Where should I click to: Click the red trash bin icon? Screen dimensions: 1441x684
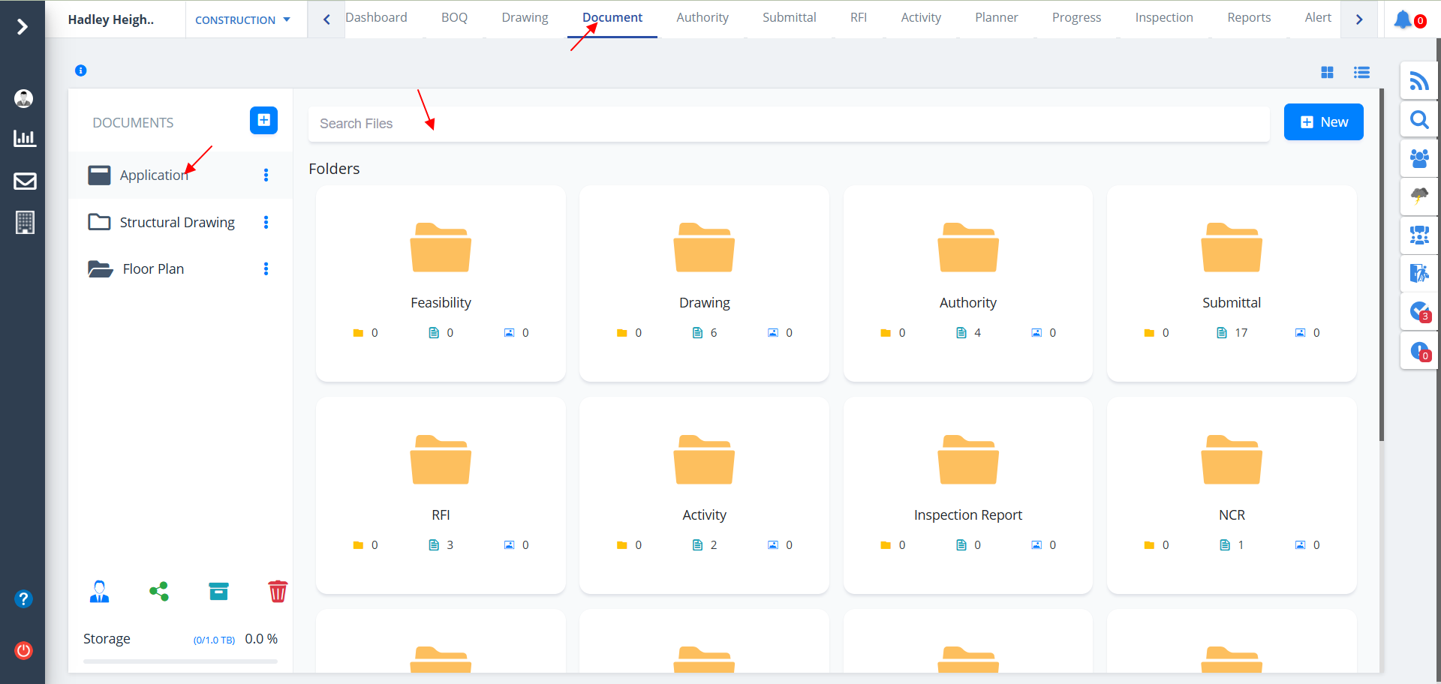point(278,592)
